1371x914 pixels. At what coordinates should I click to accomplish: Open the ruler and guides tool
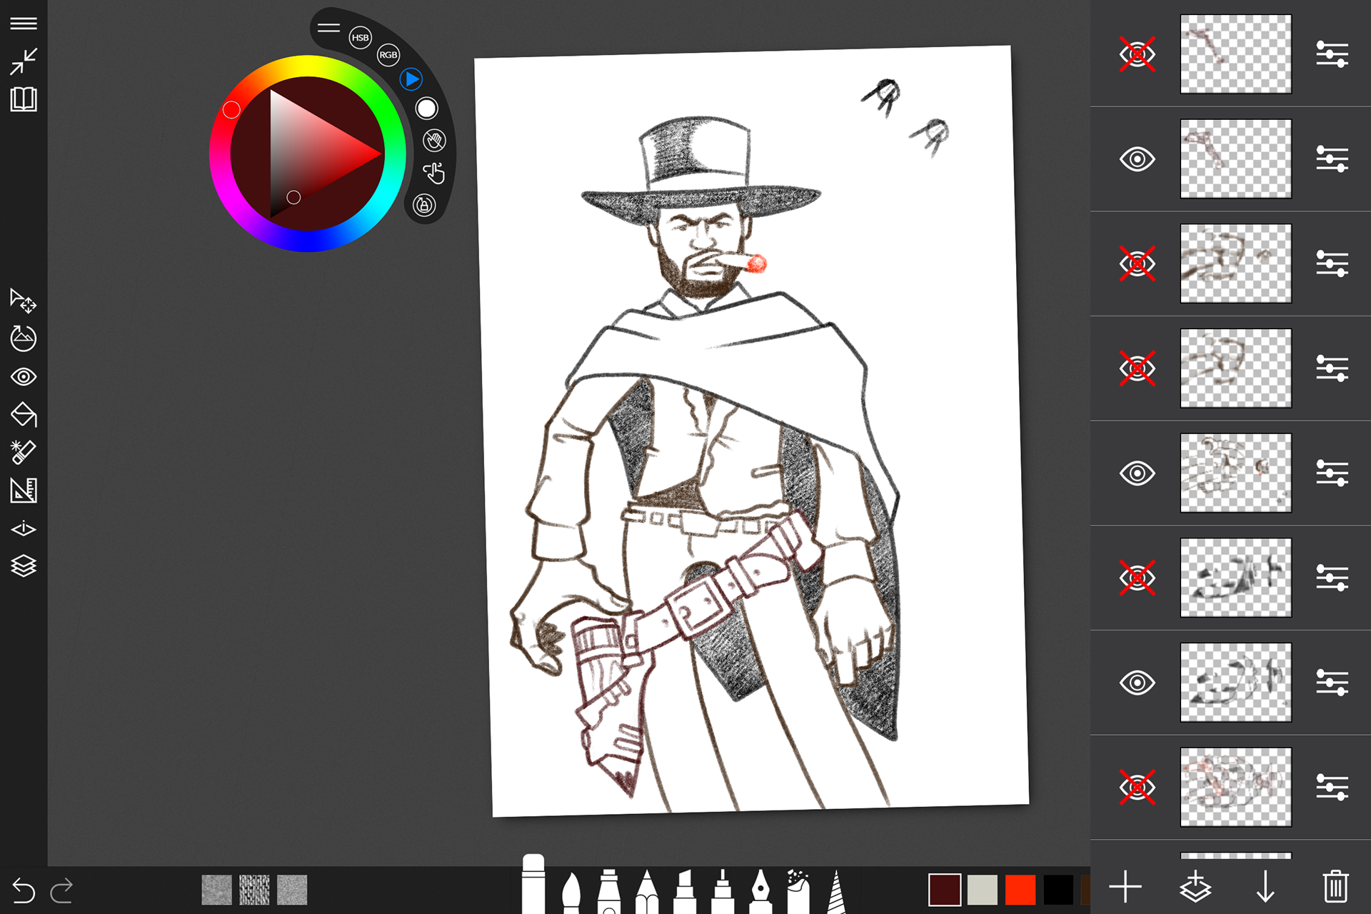click(24, 490)
